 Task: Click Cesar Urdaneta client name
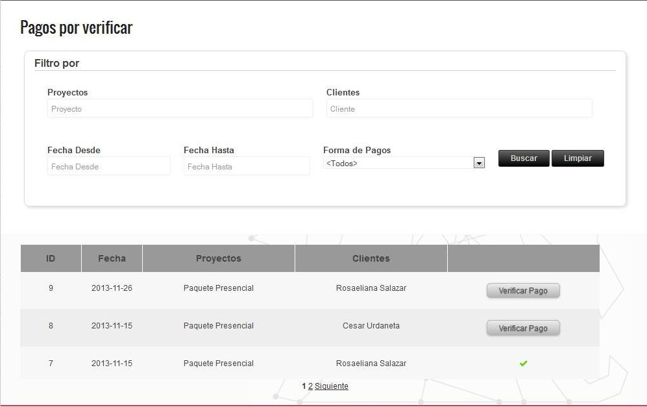[371, 326]
